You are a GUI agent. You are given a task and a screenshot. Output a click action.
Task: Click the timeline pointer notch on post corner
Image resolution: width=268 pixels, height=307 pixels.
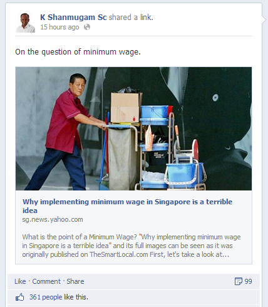pos(264,19)
